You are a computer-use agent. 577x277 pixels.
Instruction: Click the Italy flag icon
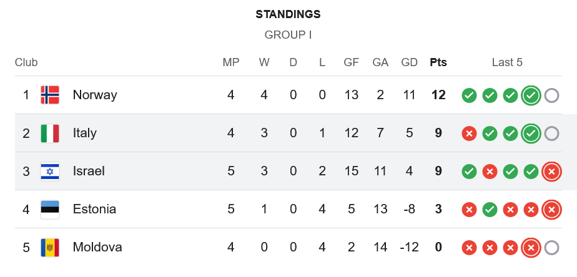pyautogui.click(x=50, y=133)
